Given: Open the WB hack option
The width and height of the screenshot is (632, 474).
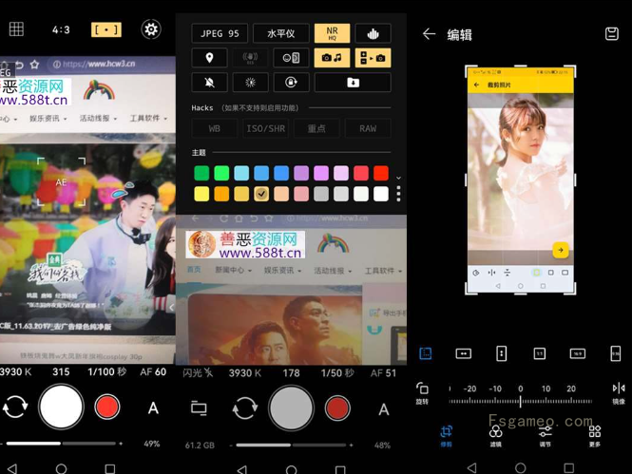Looking at the screenshot, I should [x=214, y=128].
